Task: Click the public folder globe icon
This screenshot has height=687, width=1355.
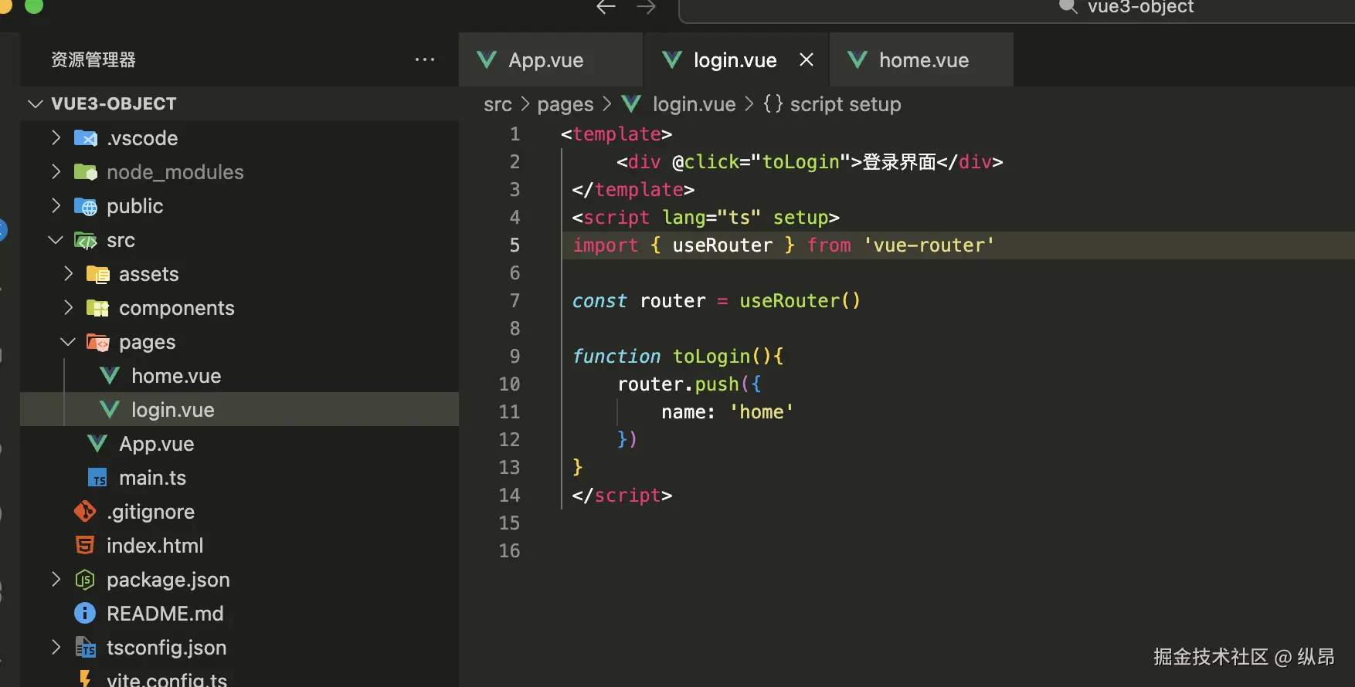Action: pos(86,206)
